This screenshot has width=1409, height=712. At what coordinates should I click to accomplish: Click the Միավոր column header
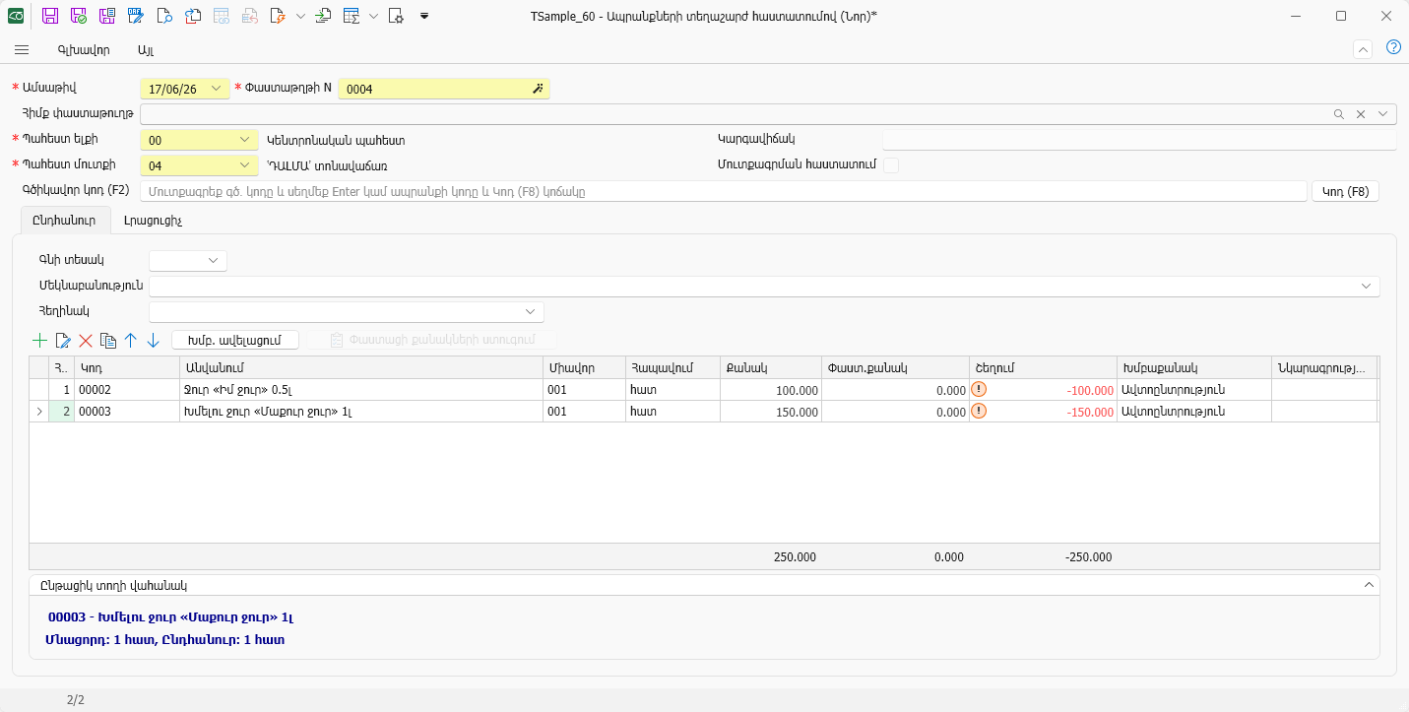tap(585, 367)
